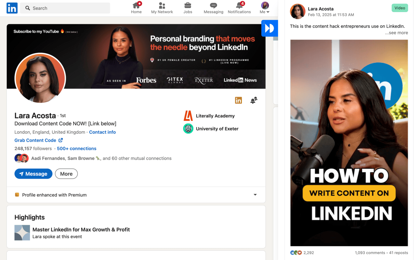Click the Literally Academy logo icon
Screen dimensions: 420x260
tap(188, 116)
